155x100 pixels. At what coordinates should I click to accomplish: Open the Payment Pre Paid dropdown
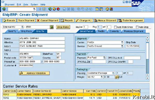pyautogui.click(x=104, y=58)
